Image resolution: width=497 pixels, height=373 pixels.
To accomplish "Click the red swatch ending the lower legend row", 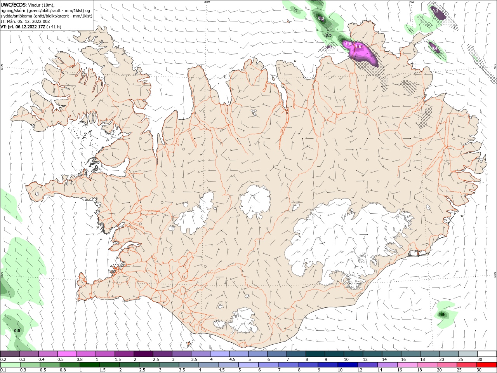I will click(487, 365).
